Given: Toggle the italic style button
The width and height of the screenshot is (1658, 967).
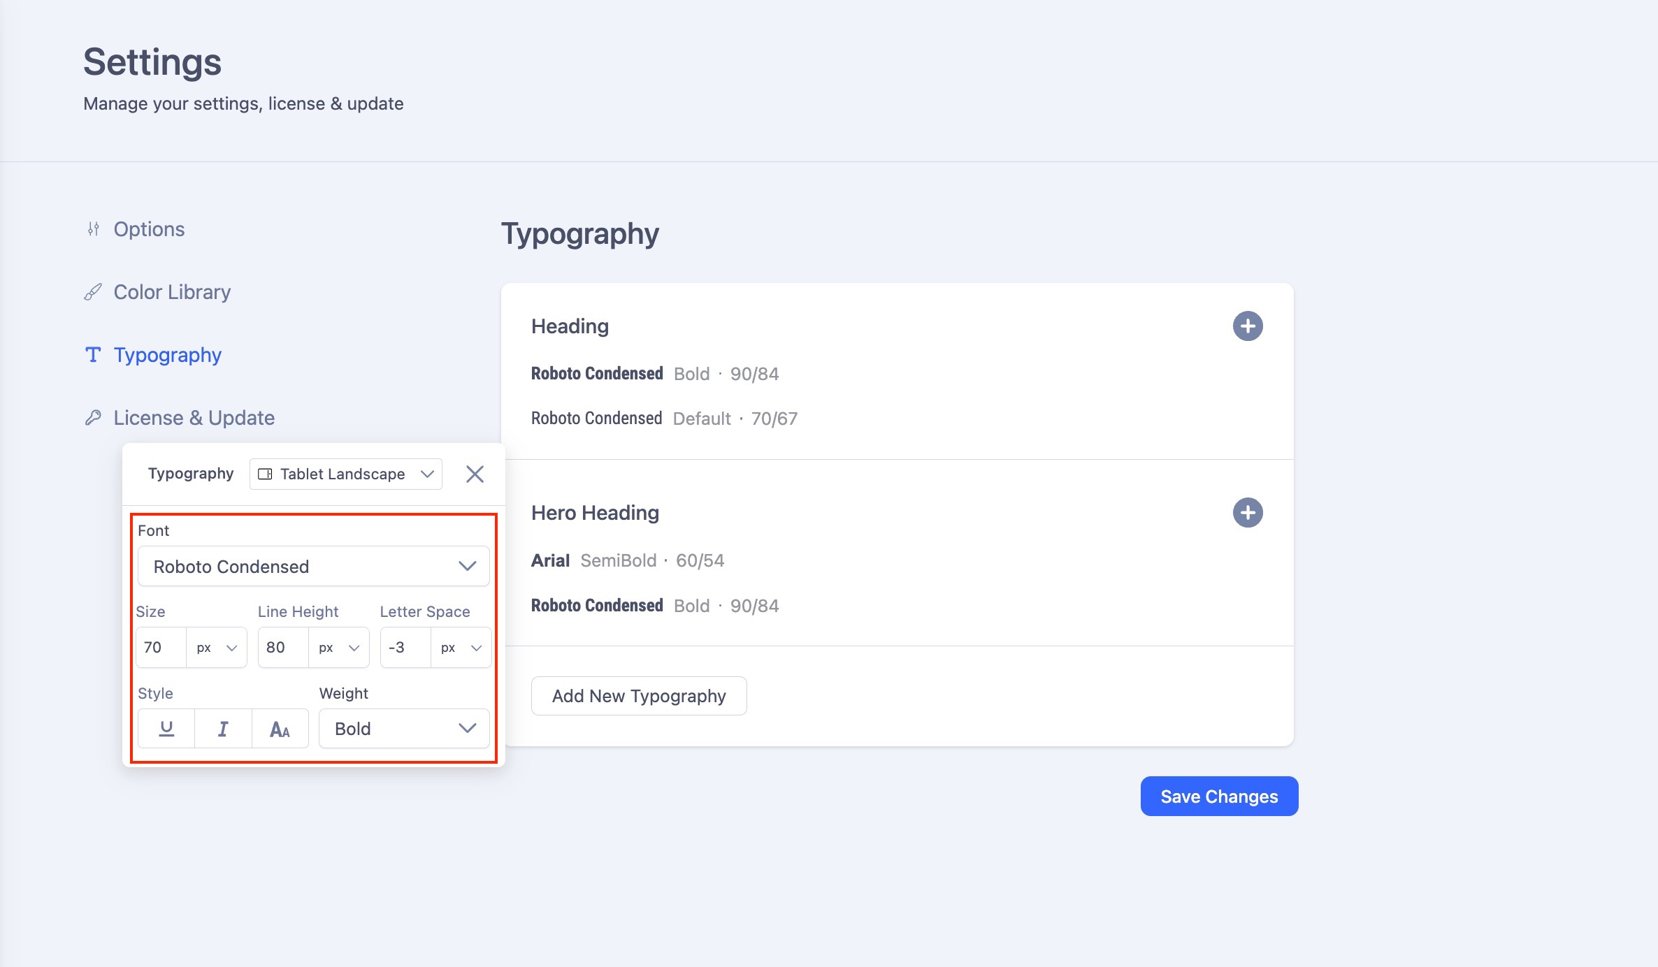Looking at the screenshot, I should point(223,729).
